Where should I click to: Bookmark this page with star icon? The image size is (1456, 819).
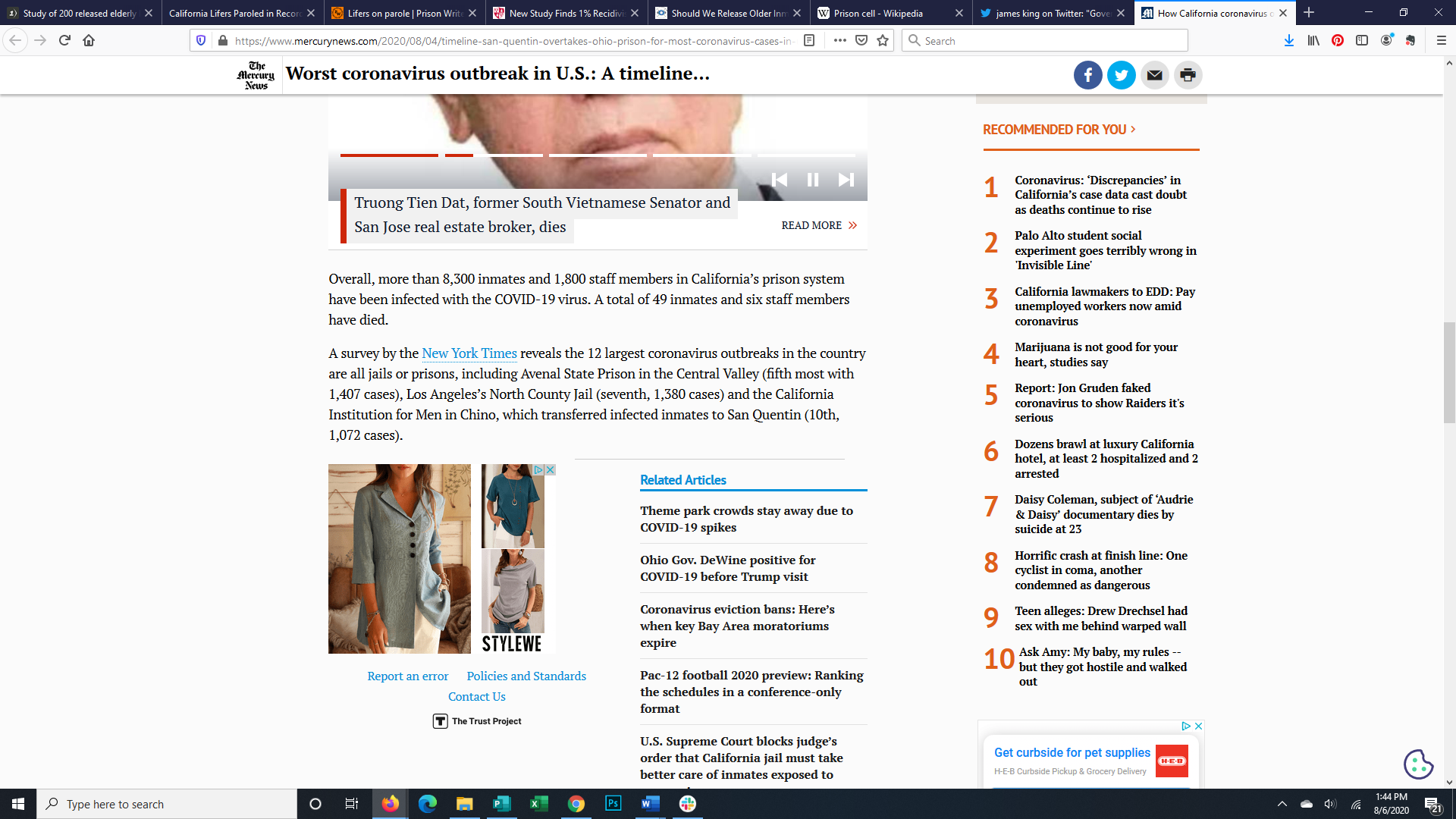(883, 41)
